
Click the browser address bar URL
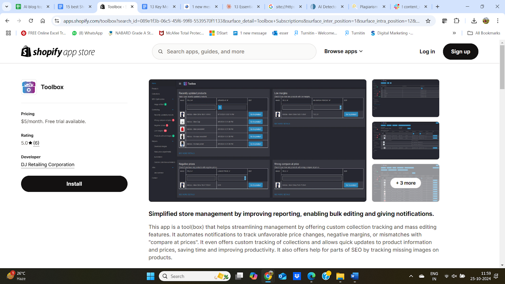click(241, 21)
